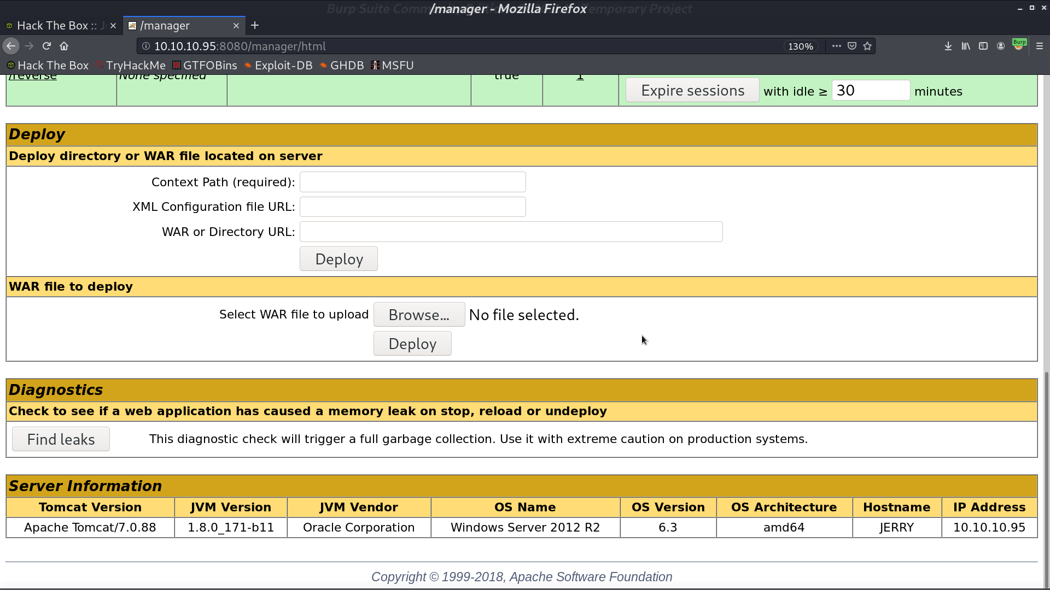This screenshot has width=1050, height=590.
Task: Reload the current page
Action: coord(47,46)
